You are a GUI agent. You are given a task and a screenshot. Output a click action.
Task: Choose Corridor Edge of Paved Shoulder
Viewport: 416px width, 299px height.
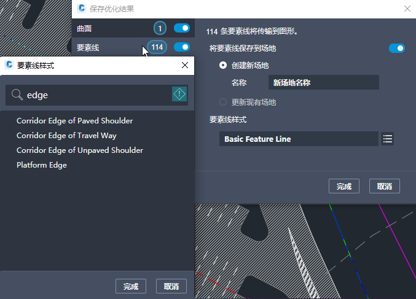coord(74,121)
